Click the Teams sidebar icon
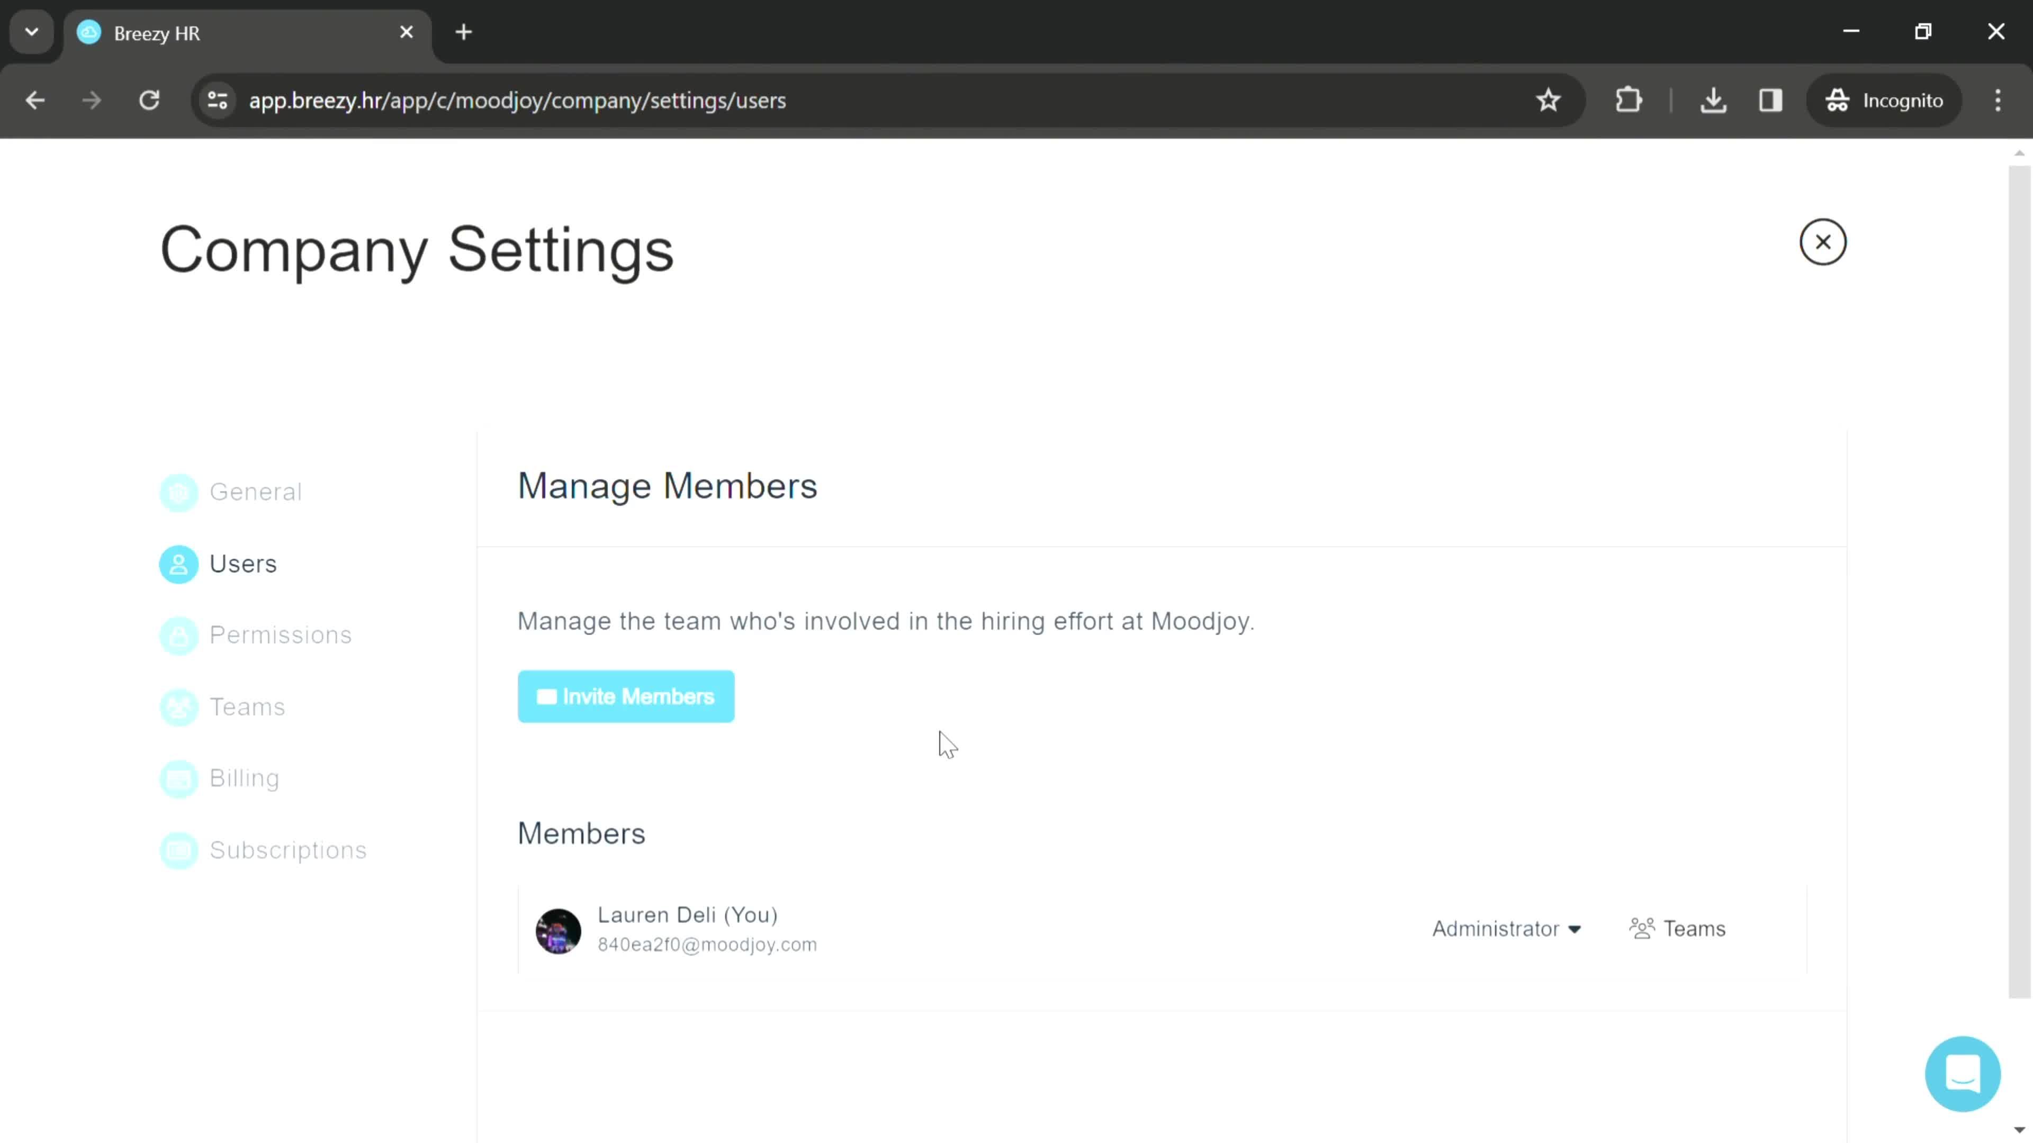 click(179, 706)
